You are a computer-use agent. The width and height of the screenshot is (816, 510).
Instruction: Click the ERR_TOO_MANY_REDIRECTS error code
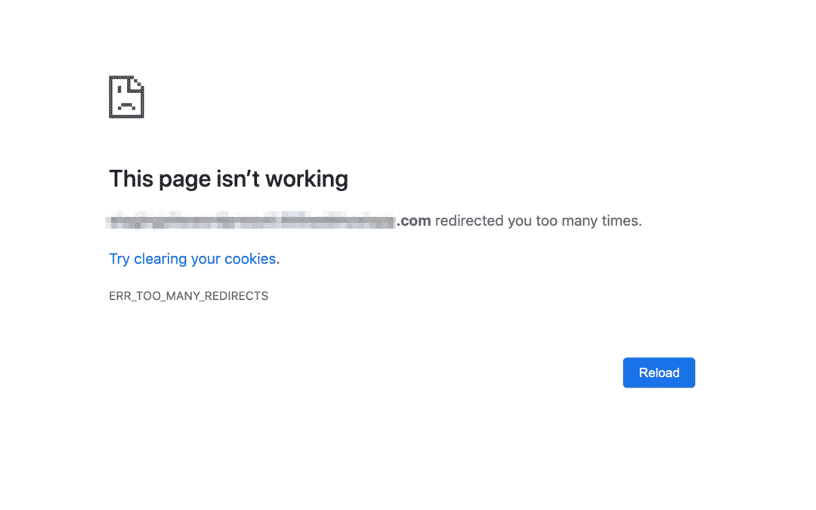tap(188, 295)
